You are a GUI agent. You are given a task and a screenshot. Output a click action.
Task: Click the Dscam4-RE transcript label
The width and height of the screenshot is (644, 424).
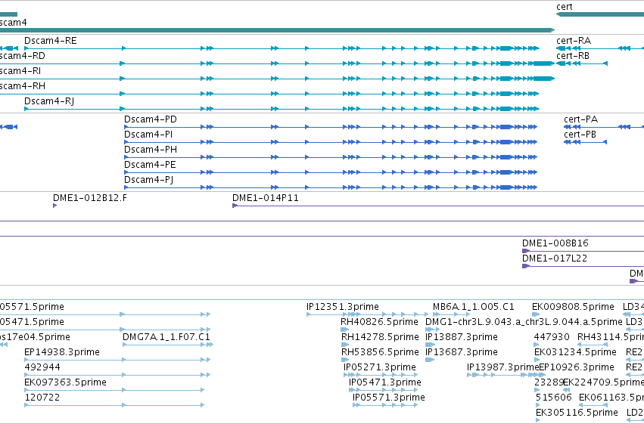tap(50, 41)
